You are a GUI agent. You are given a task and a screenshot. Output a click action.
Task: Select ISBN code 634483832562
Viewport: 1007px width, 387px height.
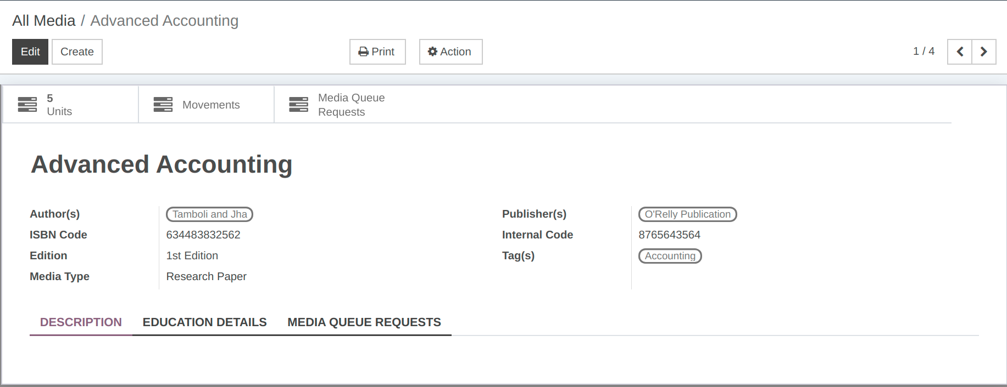click(x=203, y=235)
